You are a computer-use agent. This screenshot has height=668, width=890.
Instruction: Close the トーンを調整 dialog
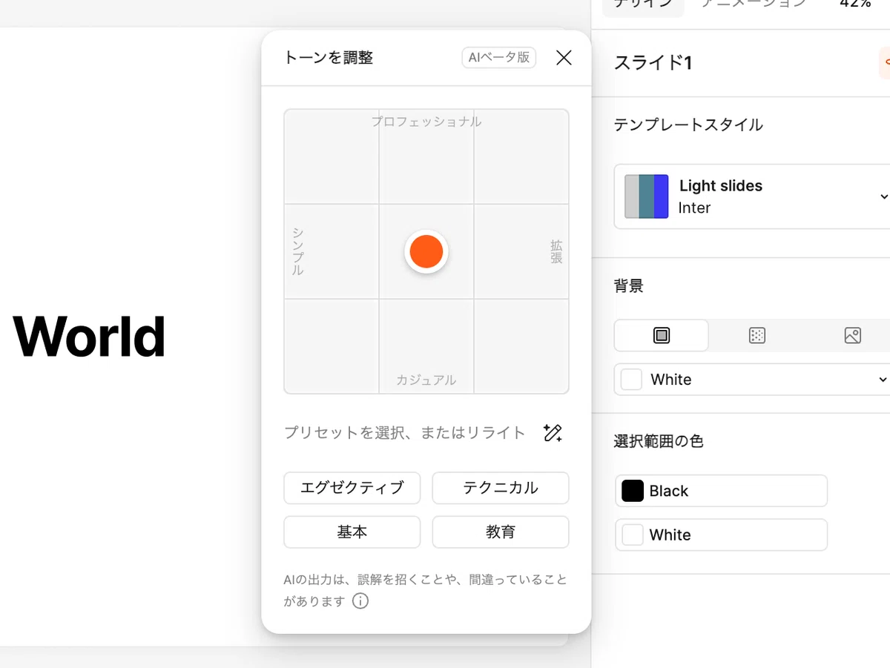tap(564, 58)
